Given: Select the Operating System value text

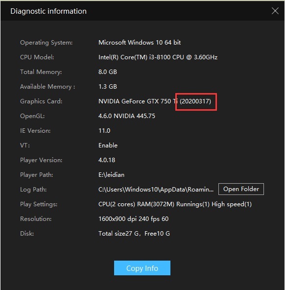Looking at the screenshot, I should (x=140, y=43).
